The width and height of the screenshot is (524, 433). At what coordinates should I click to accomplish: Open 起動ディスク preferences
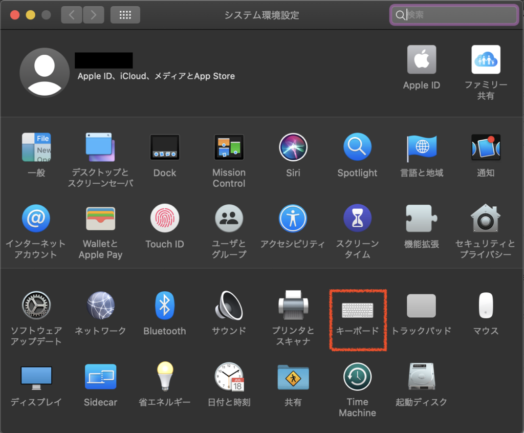422,377
